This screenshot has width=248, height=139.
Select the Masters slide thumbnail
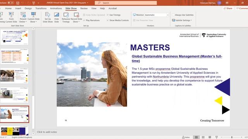click(14, 114)
